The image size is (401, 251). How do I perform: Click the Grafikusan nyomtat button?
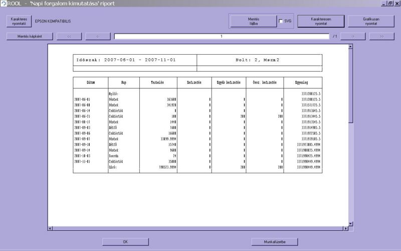pos(370,21)
